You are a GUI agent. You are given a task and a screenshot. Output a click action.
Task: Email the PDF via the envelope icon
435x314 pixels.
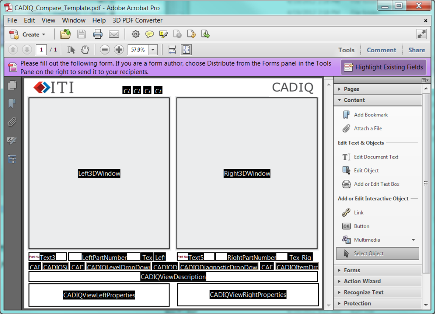coord(114,34)
